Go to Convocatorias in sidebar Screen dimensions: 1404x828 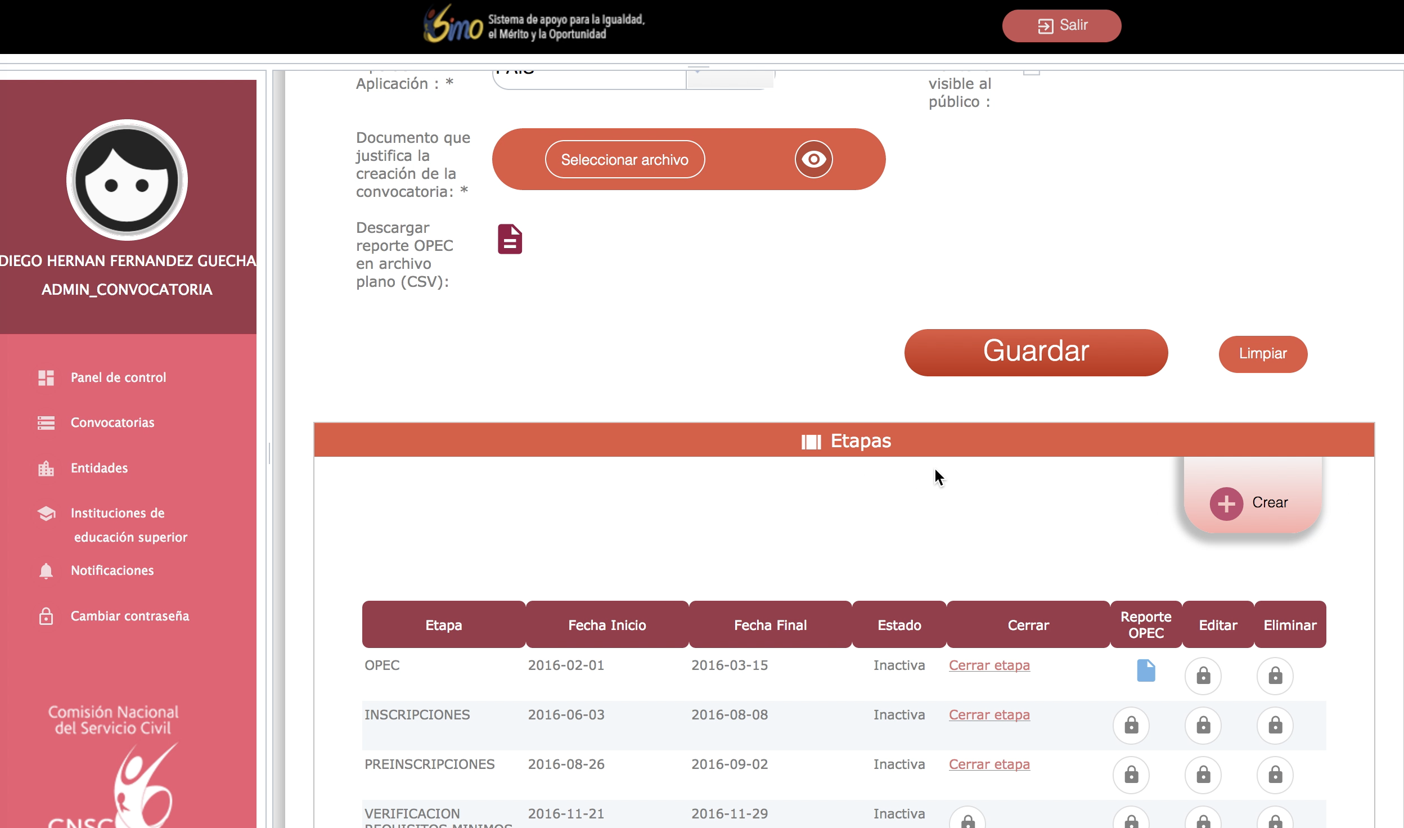click(x=112, y=422)
